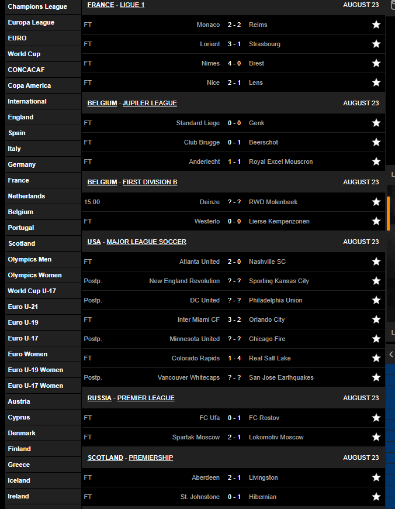Screen dimensions: 395x509
Task: Favorite Aberdeen vs Livingston match
Action: click(x=376, y=477)
